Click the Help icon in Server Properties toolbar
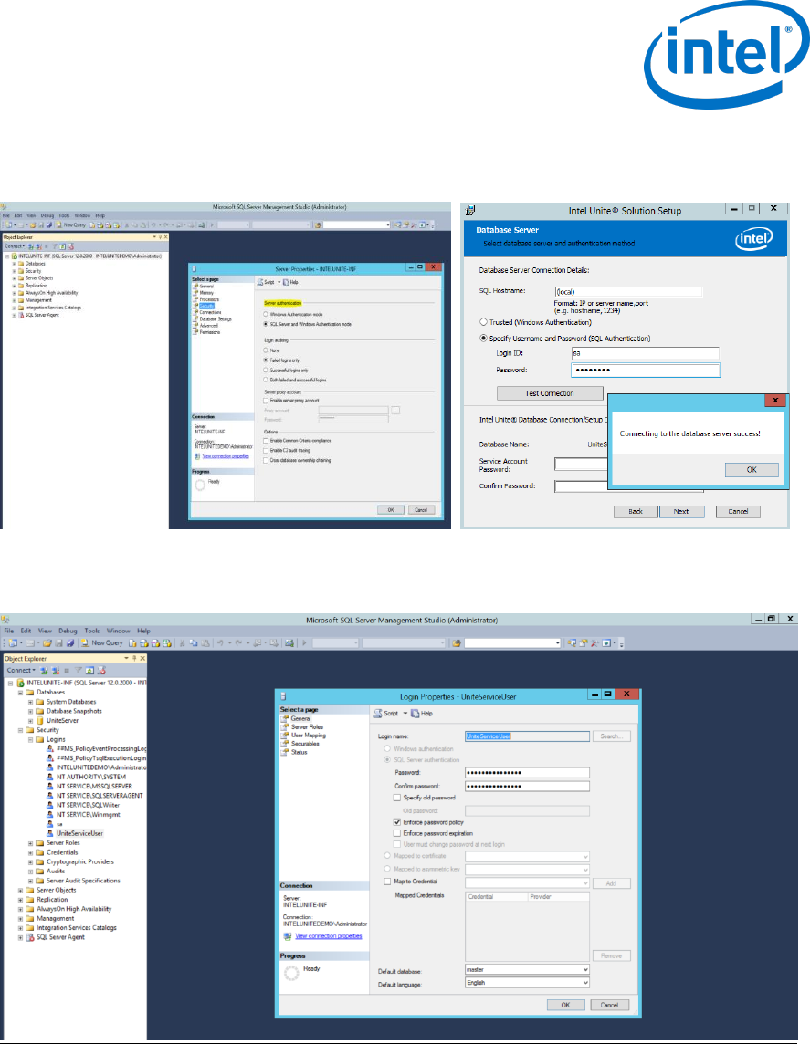Image resolution: width=810 pixels, height=1044 pixels. point(286,282)
